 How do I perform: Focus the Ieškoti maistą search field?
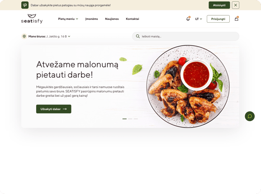tap(185, 36)
